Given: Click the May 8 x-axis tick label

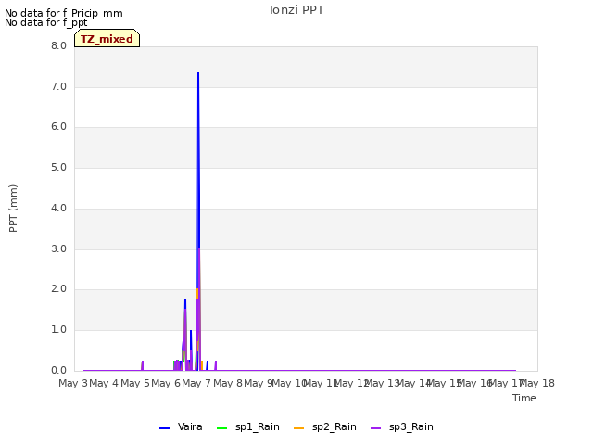Looking at the screenshot, I should 228,383.
